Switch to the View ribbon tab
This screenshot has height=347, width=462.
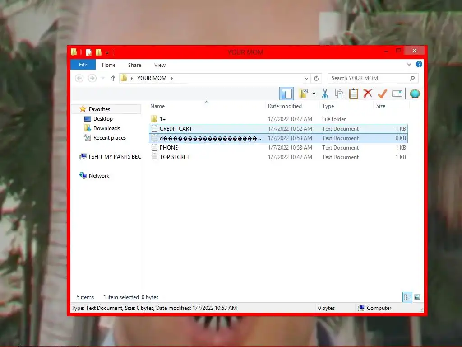coord(160,65)
